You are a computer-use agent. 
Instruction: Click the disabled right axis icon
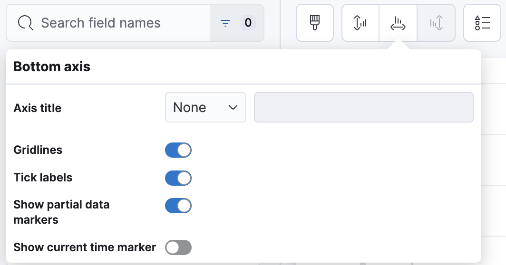(x=436, y=23)
